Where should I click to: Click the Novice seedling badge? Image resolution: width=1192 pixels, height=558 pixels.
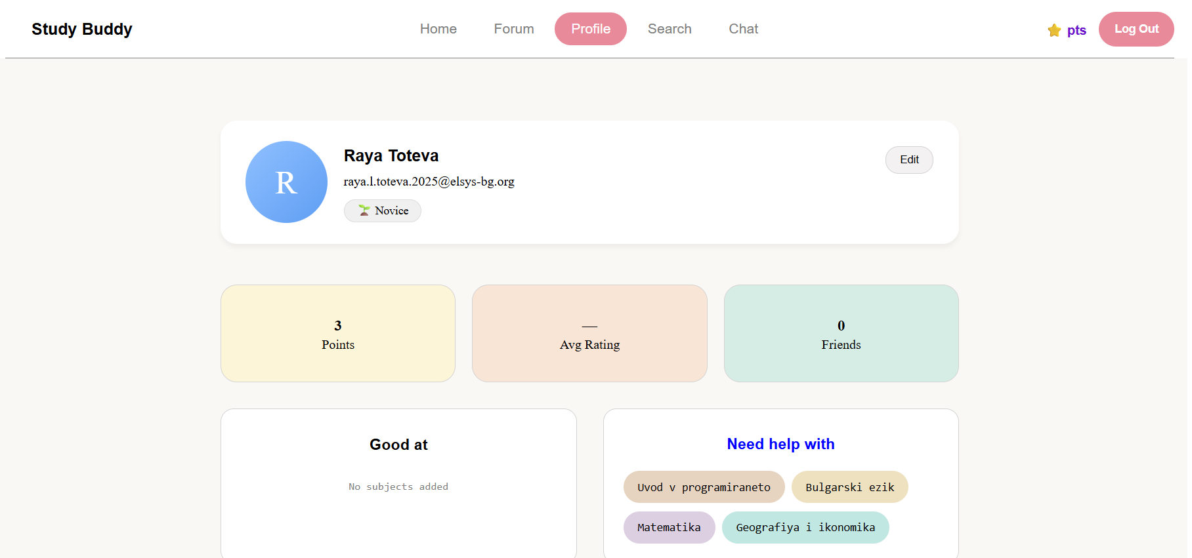[383, 211]
